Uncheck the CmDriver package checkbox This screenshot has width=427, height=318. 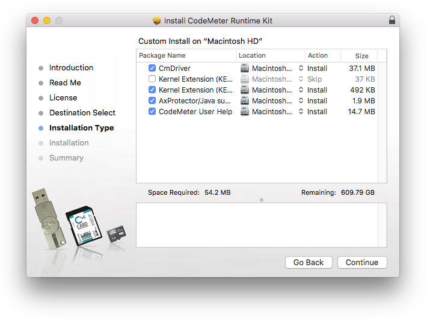(x=152, y=69)
